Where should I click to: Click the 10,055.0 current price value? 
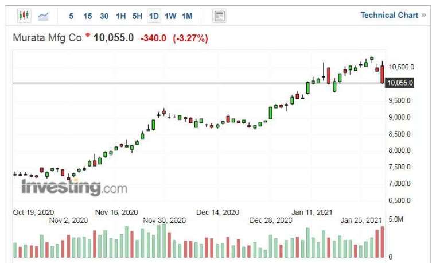114,37
